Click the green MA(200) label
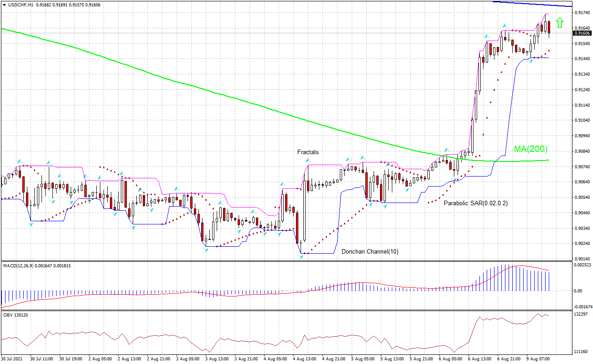593x364 pixels. pos(531,149)
